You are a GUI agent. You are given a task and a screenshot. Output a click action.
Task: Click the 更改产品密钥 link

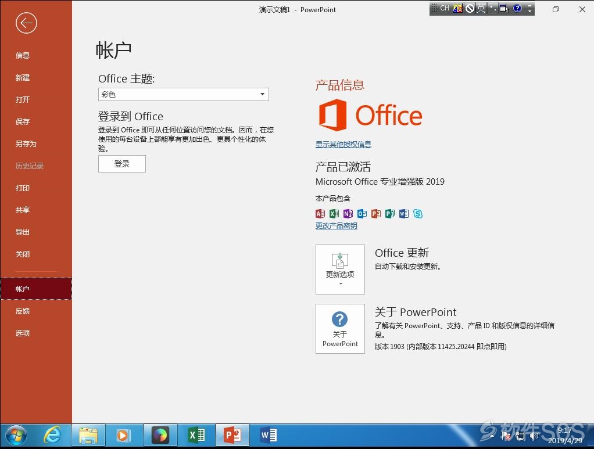tap(337, 225)
